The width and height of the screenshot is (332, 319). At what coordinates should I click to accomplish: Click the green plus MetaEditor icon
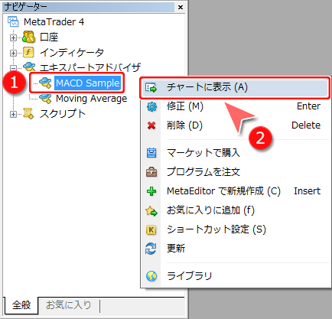point(151,191)
